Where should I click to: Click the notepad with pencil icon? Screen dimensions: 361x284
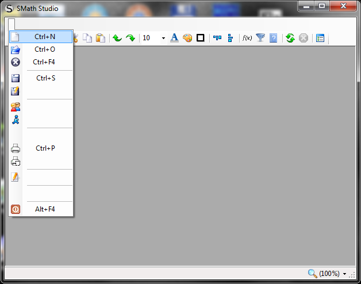(x=16, y=177)
